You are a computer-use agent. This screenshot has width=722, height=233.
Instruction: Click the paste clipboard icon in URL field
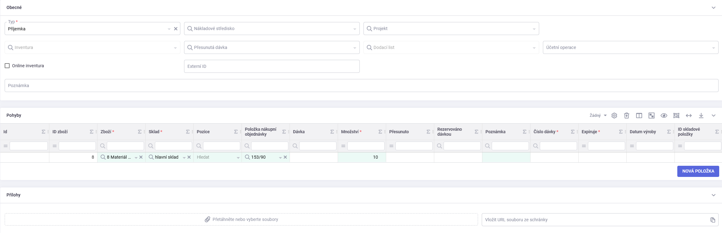[x=713, y=220]
